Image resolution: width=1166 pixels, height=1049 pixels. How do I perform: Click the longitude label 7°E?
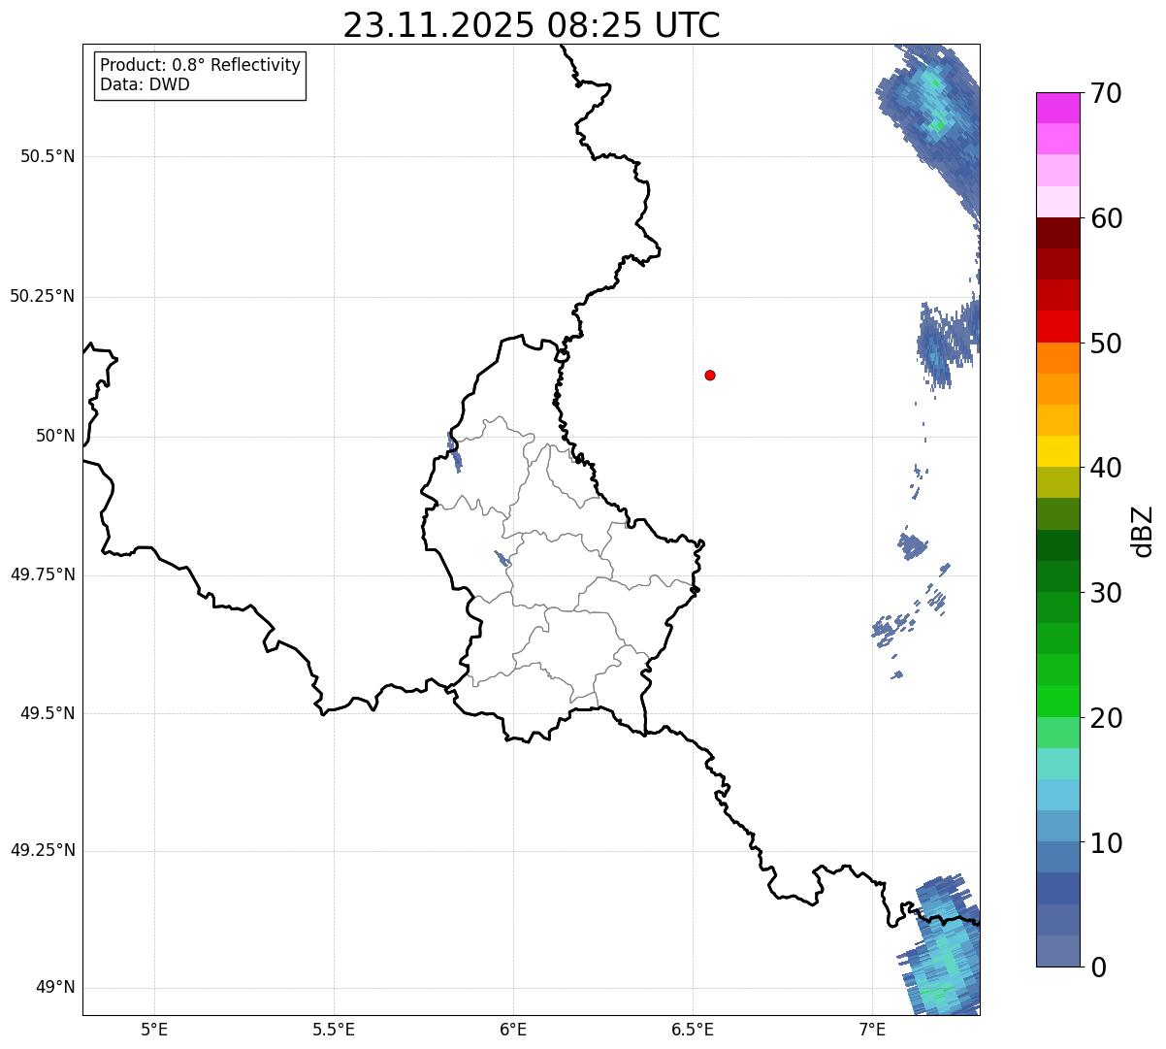pyautogui.click(x=872, y=1029)
